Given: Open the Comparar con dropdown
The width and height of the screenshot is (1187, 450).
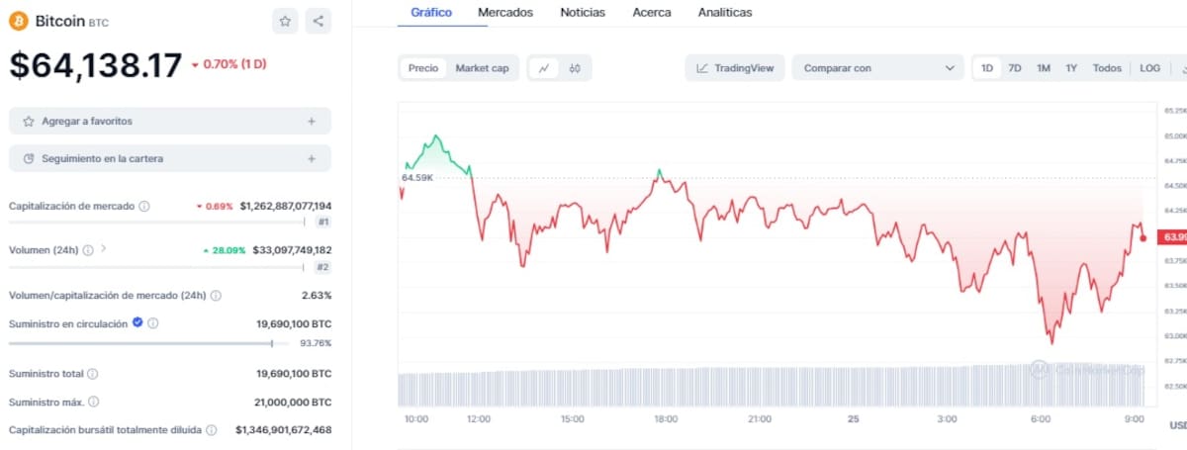Looking at the screenshot, I should [x=877, y=68].
